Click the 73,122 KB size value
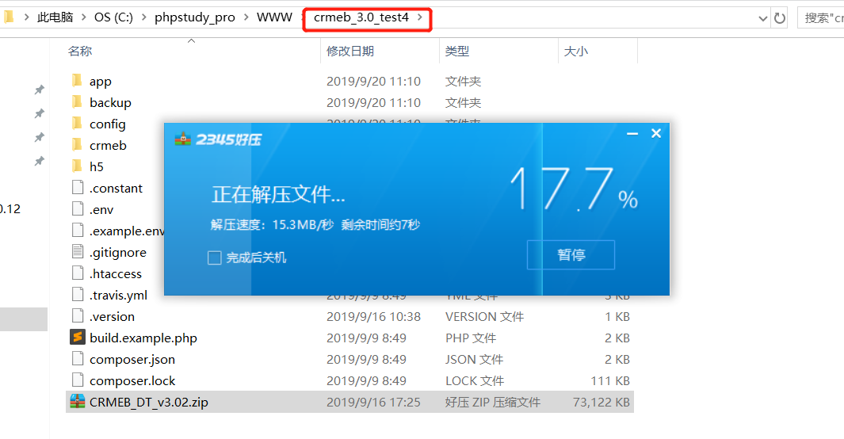 [601, 402]
